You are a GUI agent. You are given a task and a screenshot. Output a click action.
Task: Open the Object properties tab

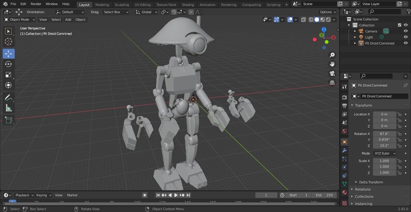(344, 142)
